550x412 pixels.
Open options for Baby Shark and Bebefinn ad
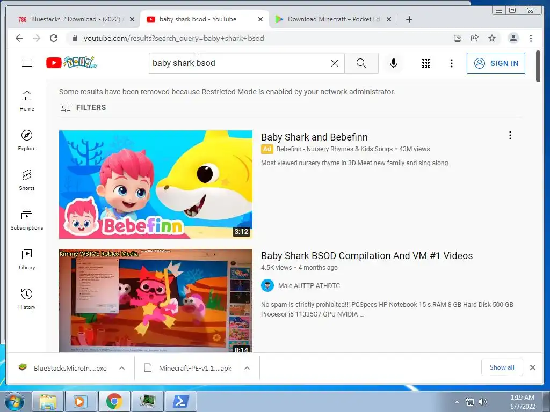510,136
